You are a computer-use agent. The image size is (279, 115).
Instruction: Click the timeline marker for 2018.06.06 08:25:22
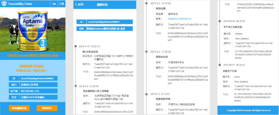(x=220, y=21)
